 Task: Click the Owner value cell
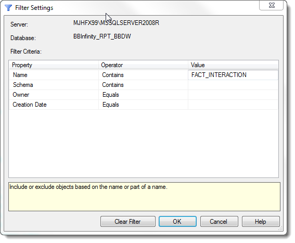(x=233, y=95)
